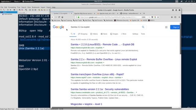Image resolution: width=196 pixels, height=110 pixels.
Task: Click the Firefox address bar URL
Action: click(x=109, y=17)
